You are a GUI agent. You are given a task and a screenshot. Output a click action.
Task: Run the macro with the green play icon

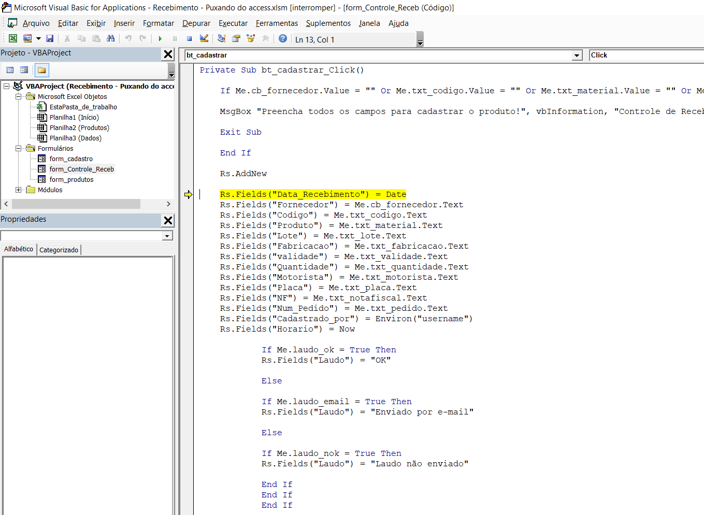coord(160,39)
